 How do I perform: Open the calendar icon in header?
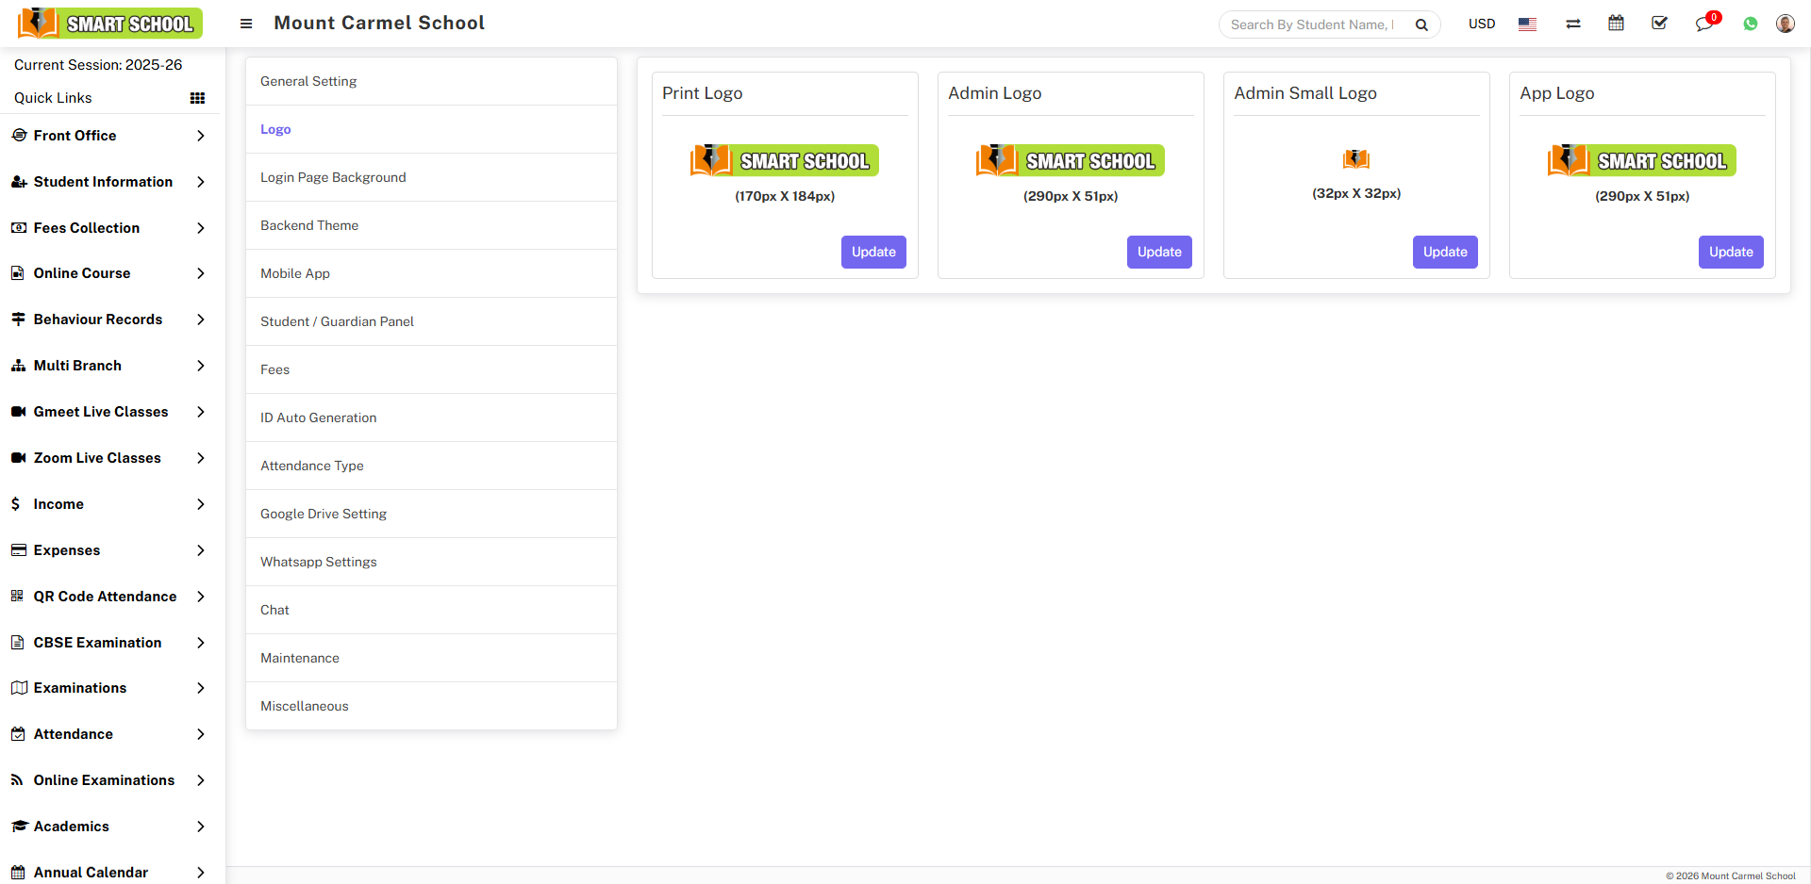coord(1616,24)
